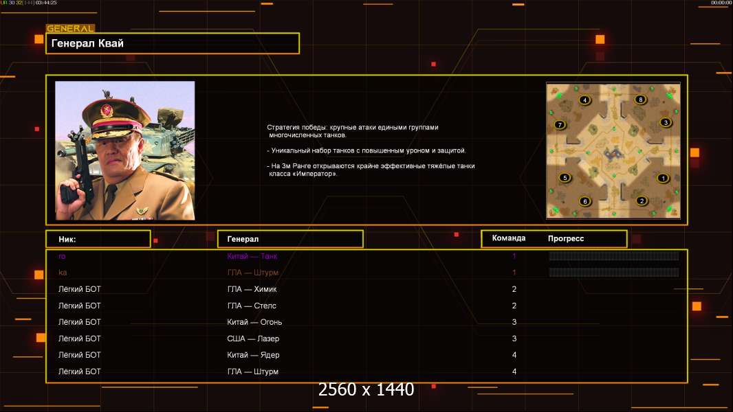Click the loading progress bar for player ka
The image size is (733, 412).
(613, 273)
